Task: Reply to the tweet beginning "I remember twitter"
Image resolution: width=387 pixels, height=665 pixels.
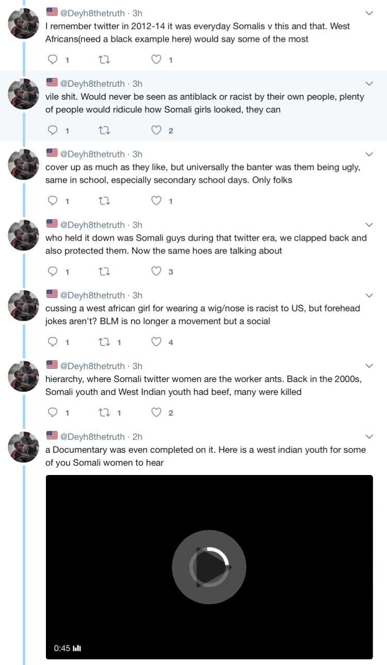Action: click(x=53, y=60)
